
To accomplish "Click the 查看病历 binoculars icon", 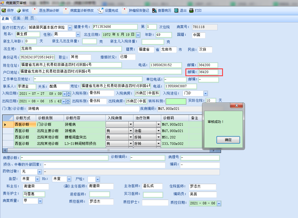I will pyautogui.click(x=154, y=11).
